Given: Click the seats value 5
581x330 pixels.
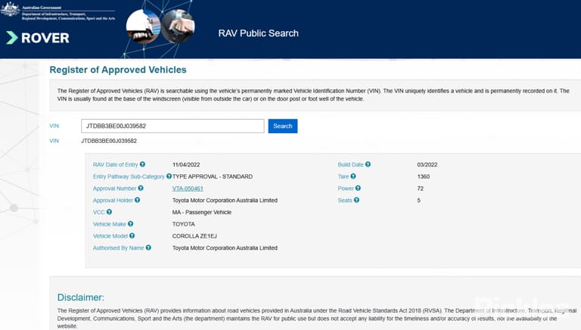Looking at the screenshot, I should 418,201.
